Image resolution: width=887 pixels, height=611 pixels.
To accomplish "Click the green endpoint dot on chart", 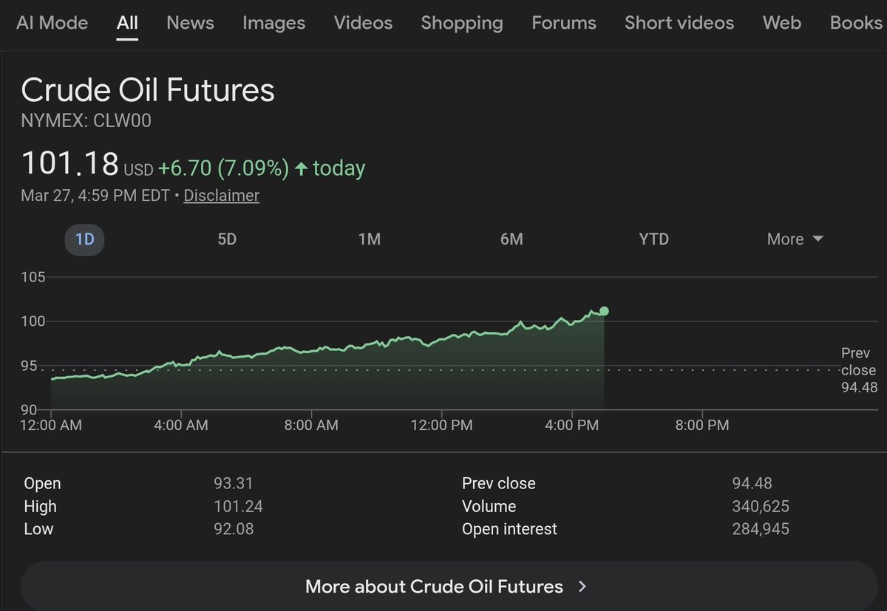I will 604,311.
